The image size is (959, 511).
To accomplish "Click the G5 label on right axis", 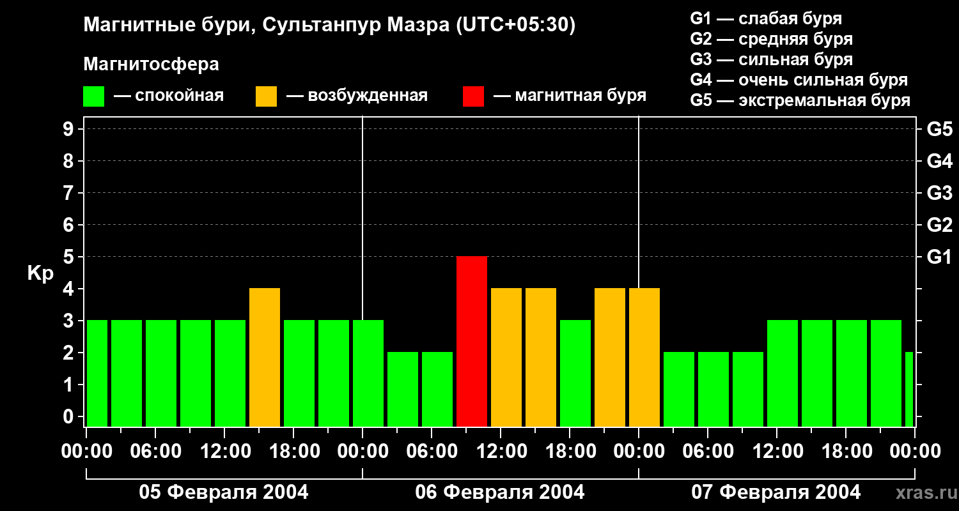I will click(x=940, y=130).
